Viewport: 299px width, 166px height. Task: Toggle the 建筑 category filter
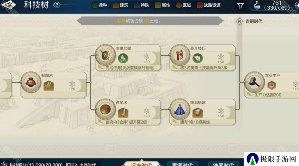pyautogui.click(x=120, y=5)
